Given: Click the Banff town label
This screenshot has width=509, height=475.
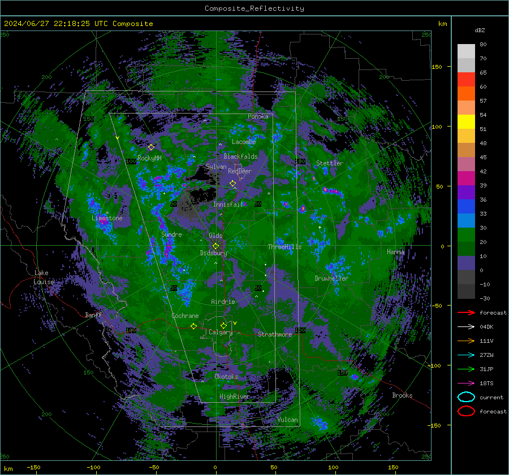Looking at the screenshot, I should (93, 315).
